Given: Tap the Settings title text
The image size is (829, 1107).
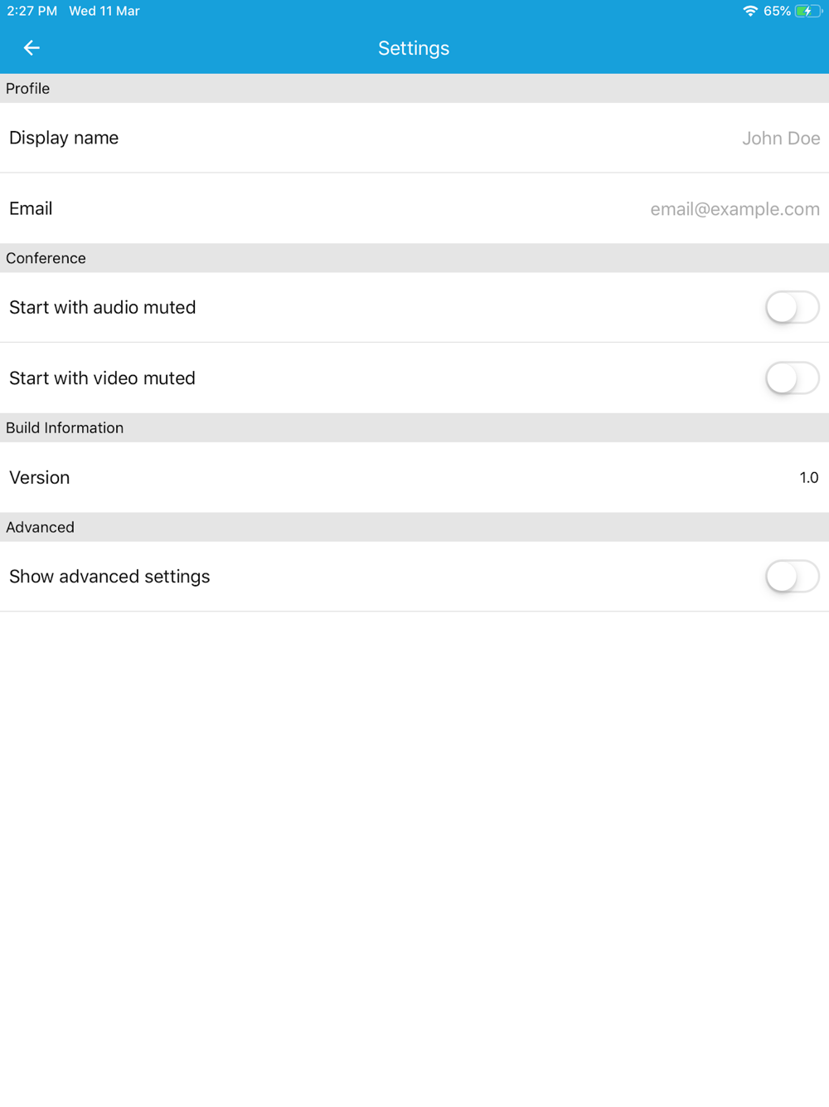Looking at the screenshot, I should tap(414, 48).
